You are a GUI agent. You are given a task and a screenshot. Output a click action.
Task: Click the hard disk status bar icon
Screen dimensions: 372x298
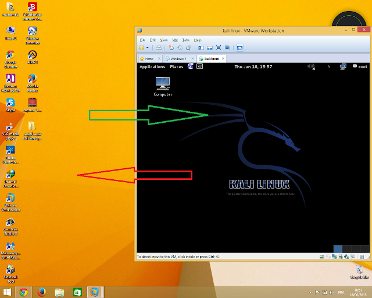click(321, 257)
